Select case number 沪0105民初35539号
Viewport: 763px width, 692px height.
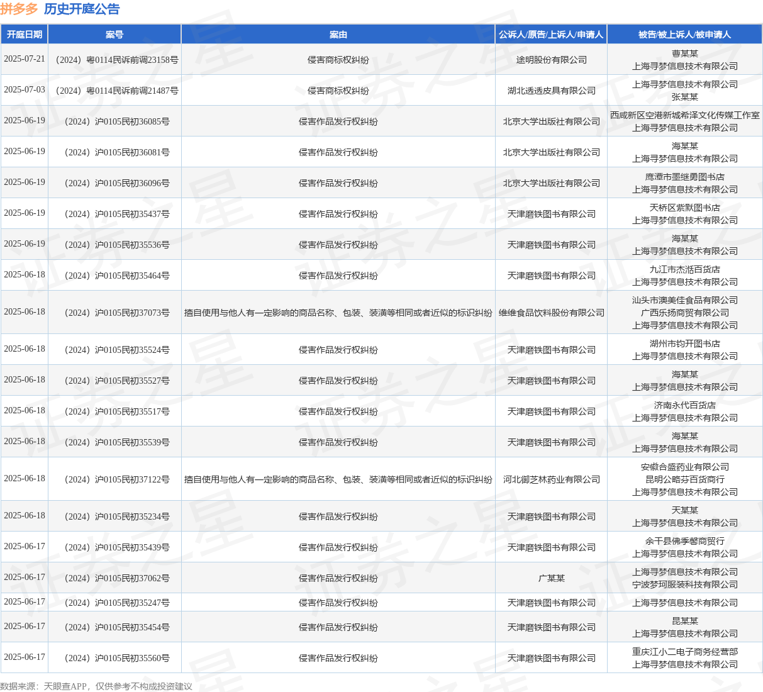click(114, 442)
